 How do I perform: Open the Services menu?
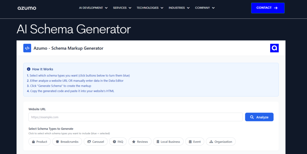tap(122, 8)
